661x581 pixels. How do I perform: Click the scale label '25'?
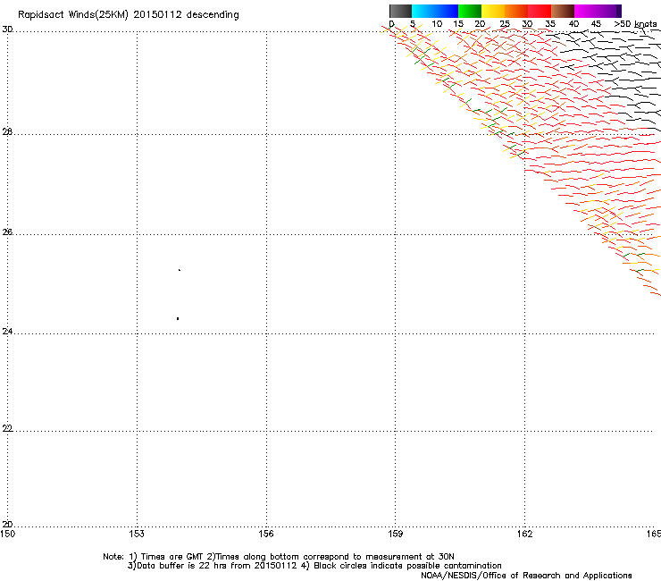(x=505, y=24)
